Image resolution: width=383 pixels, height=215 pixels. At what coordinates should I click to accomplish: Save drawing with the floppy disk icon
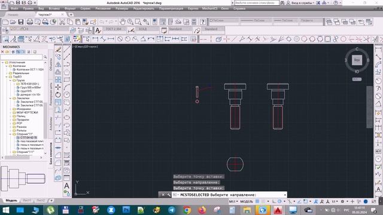click(x=21, y=22)
